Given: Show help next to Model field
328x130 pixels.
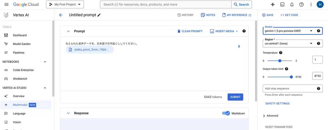Looking at the screenshot, I should click(318, 31).
